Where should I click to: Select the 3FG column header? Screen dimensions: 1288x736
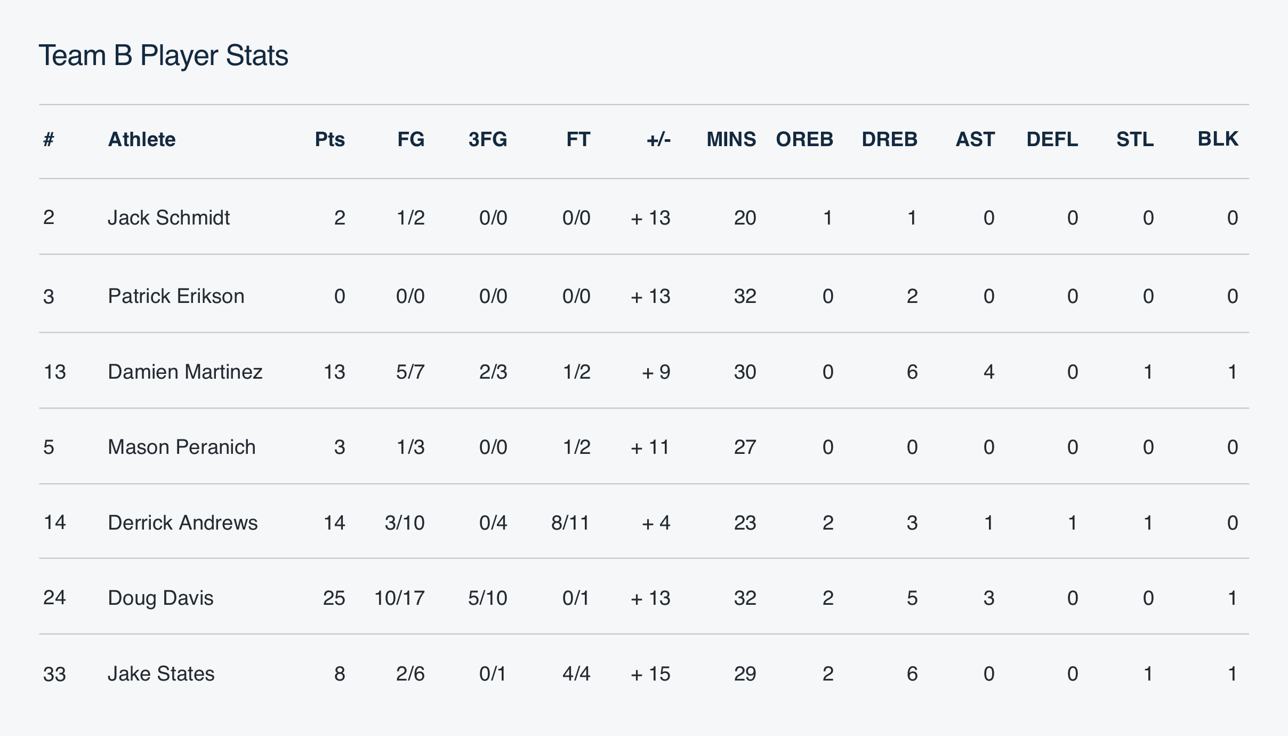point(487,140)
